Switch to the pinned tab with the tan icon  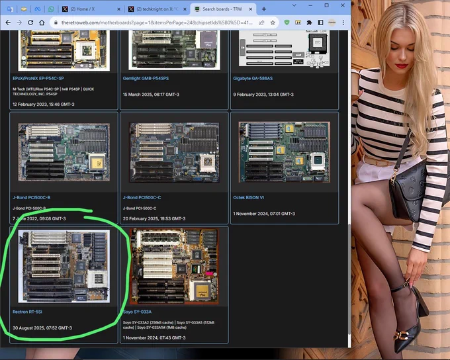click(24, 9)
